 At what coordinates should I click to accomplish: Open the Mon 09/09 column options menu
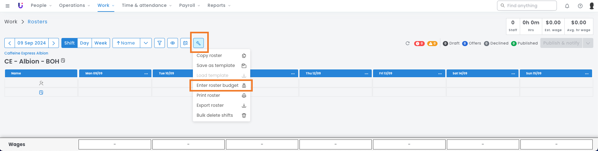pyautogui.click(x=146, y=73)
